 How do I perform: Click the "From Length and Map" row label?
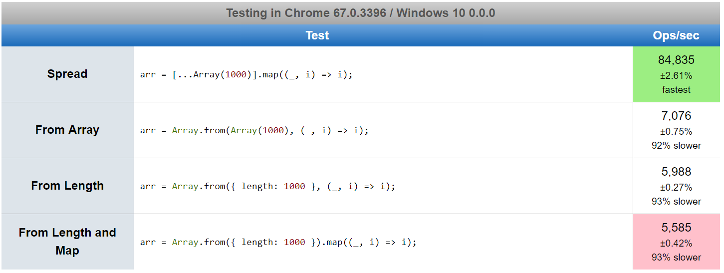(x=67, y=242)
